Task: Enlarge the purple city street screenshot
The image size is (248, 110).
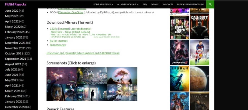Action: (x=62, y=76)
